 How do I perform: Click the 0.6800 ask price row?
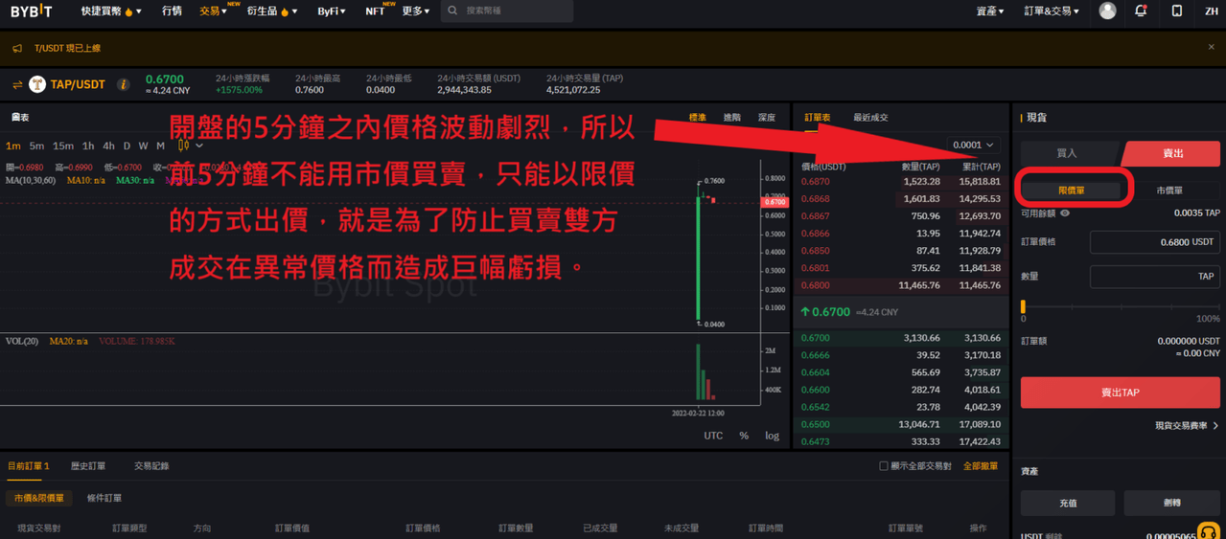[900, 286]
